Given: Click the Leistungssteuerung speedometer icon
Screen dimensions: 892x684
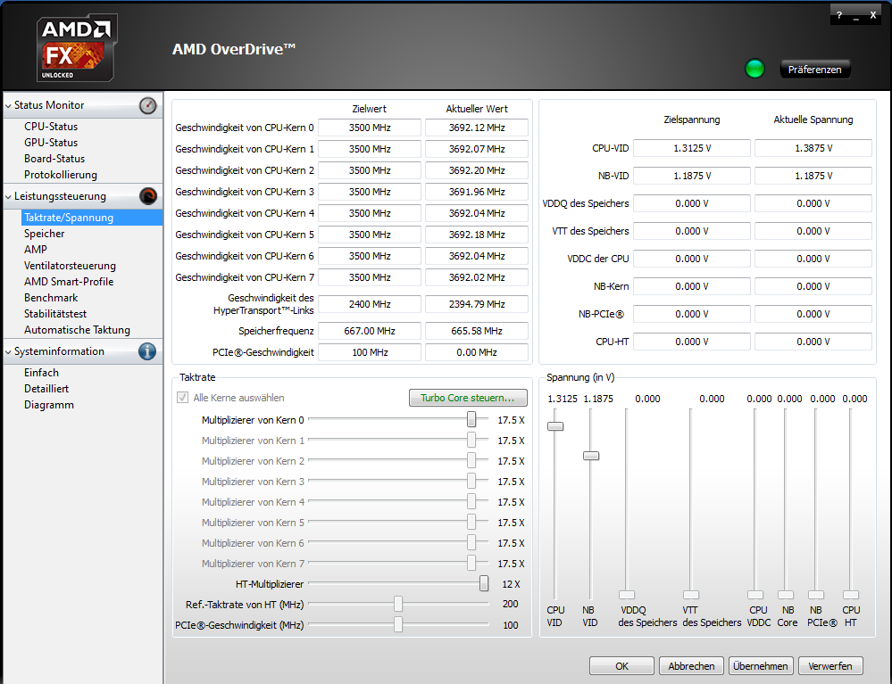Looking at the screenshot, I should (x=148, y=196).
